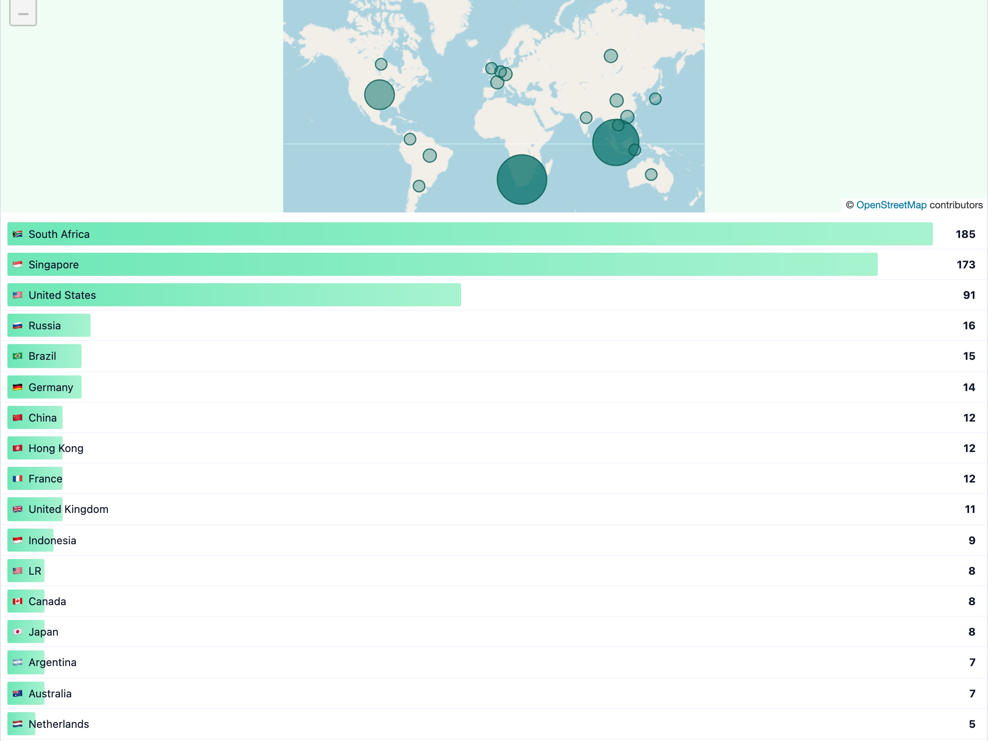This screenshot has width=988, height=741.
Task: Click the Australia flag icon
Action: [x=17, y=694]
